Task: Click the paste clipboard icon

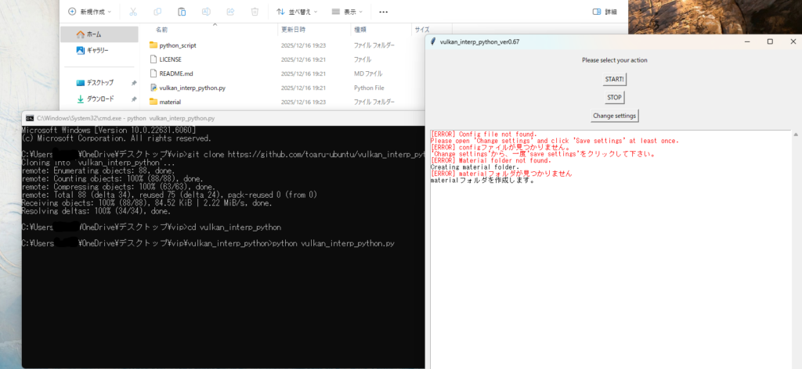Action: click(x=182, y=13)
